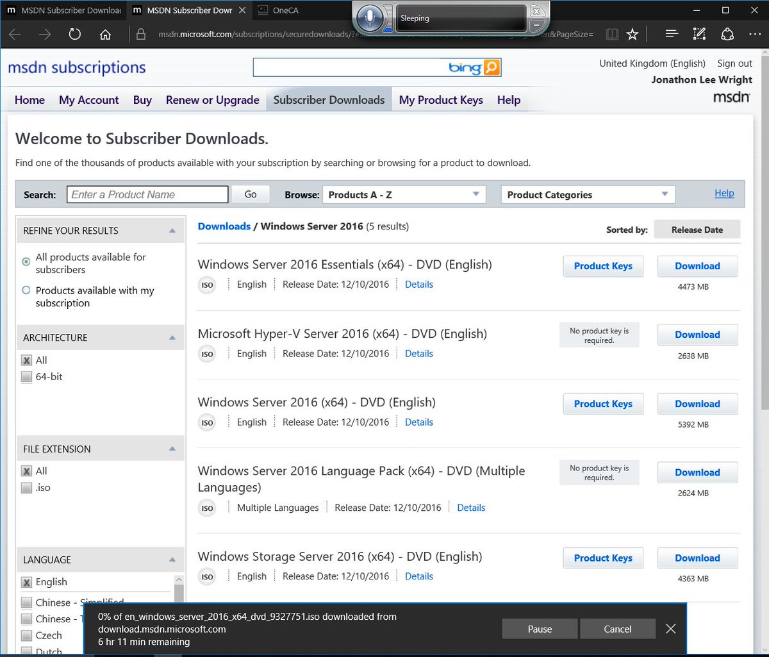Image resolution: width=769 pixels, height=657 pixels.
Task: Open the Products A - Z dropdown
Action: (404, 194)
